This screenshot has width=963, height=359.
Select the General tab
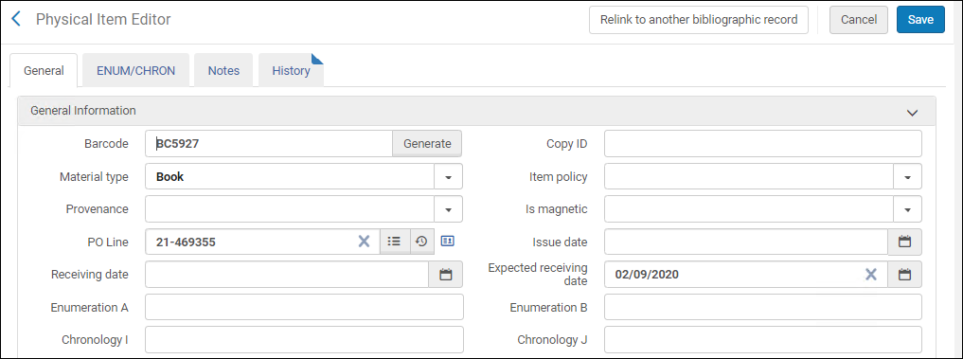coord(44,71)
